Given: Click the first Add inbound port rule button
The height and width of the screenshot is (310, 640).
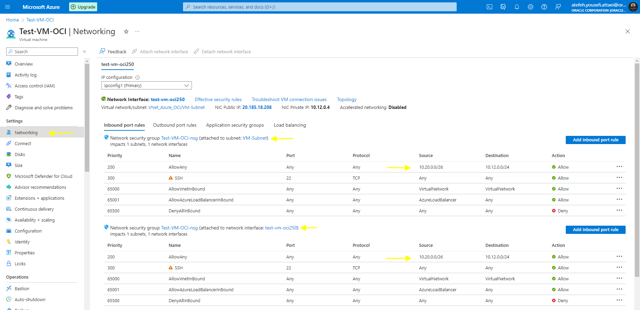Looking at the screenshot, I should [596, 140].
